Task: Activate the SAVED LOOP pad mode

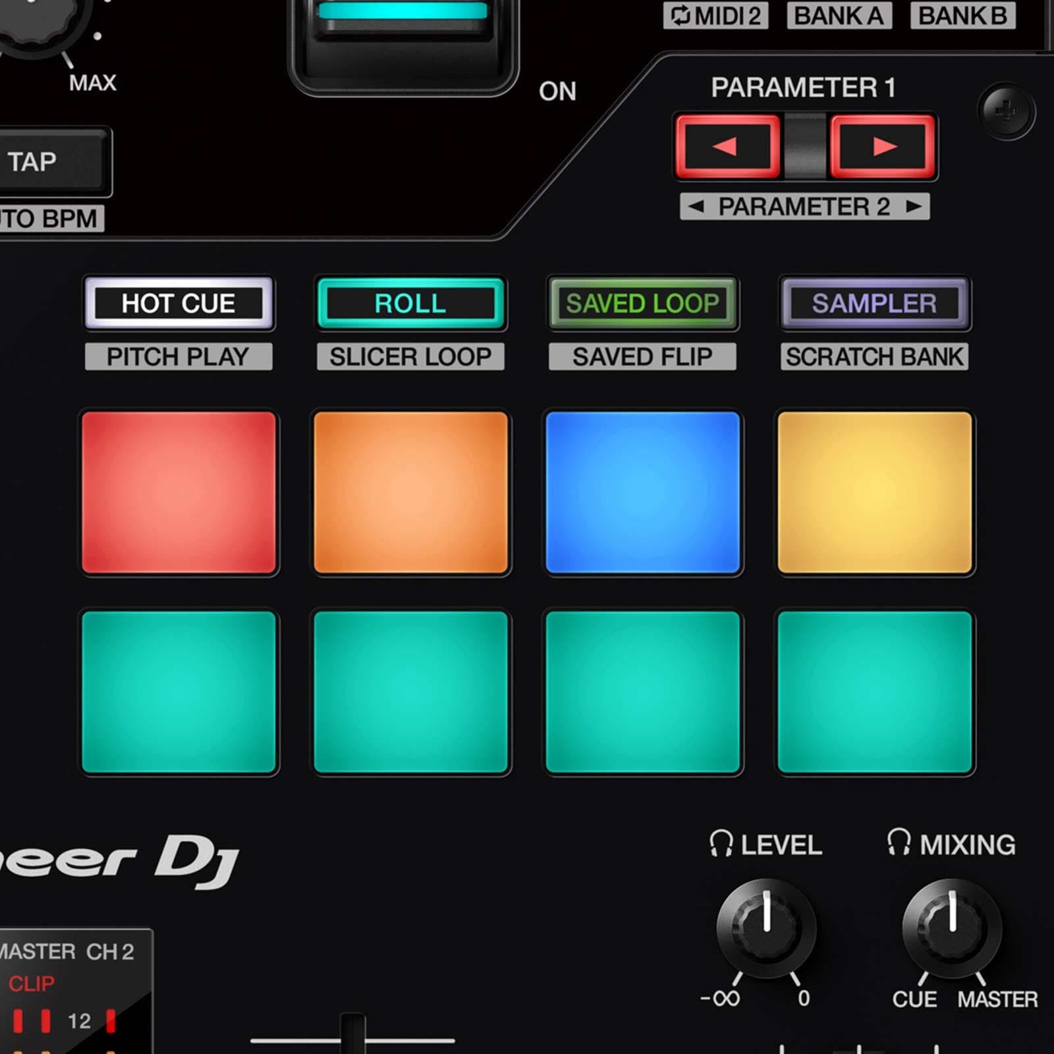Action: [x=642, y=303]
